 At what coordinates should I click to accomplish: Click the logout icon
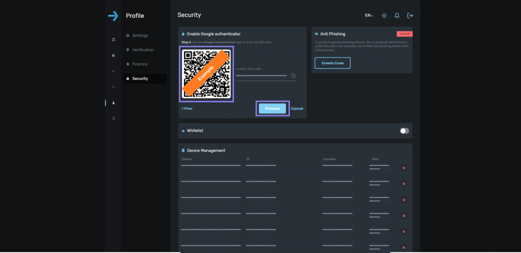pyautogui.click(x=410, y=16)
